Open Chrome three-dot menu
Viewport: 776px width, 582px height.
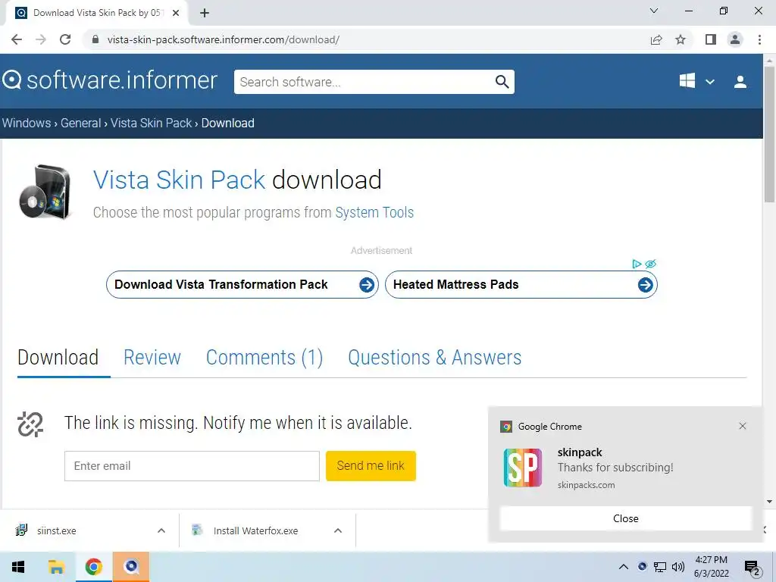pyautogui.click(x=759, y=39)
